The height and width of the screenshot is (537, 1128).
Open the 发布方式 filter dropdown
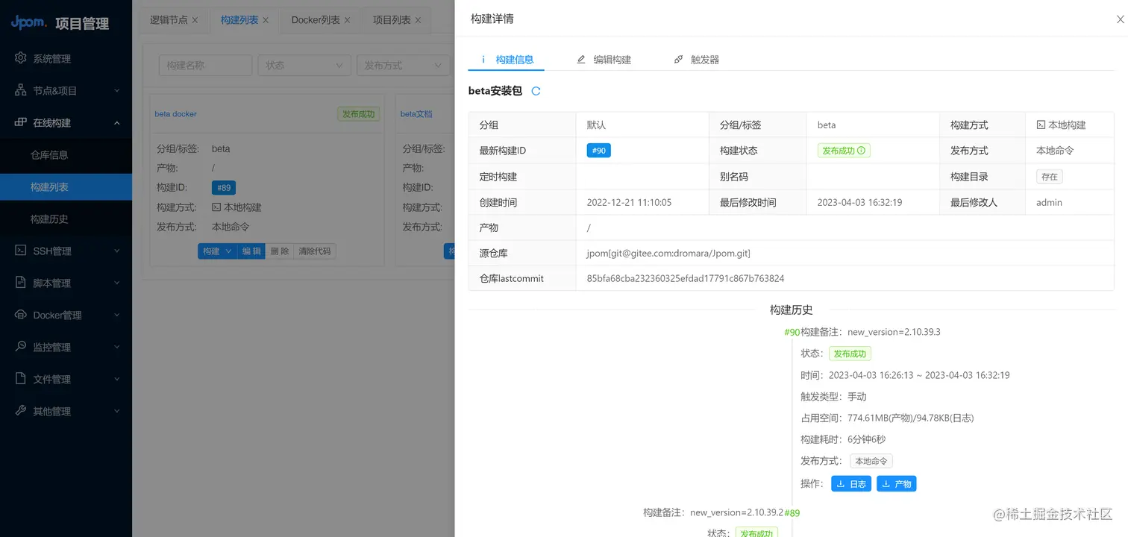(x=403, y=65)
